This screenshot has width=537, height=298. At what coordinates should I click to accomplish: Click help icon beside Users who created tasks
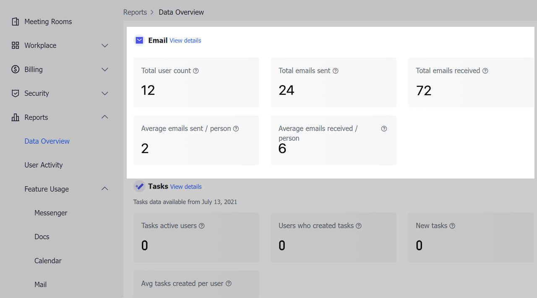coord(359,226)
